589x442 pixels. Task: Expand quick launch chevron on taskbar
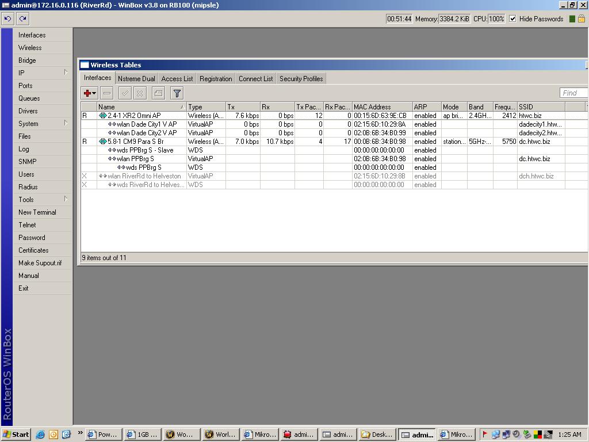tap(80, 433)
